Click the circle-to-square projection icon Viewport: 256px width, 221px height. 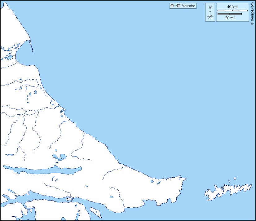click(175, 6)
